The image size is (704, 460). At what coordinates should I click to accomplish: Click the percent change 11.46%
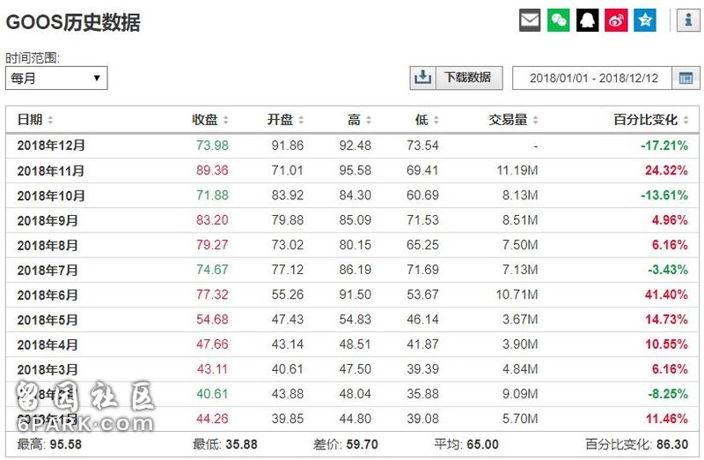coord(667,419)
